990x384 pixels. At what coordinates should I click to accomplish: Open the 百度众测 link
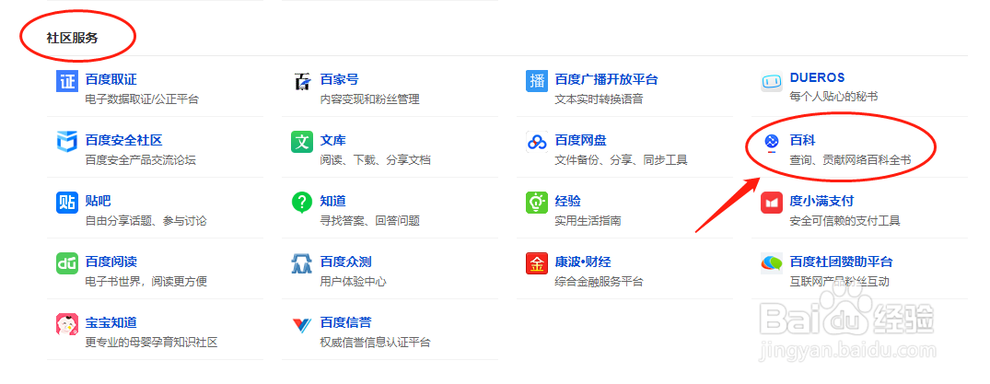tap(345, 262)
